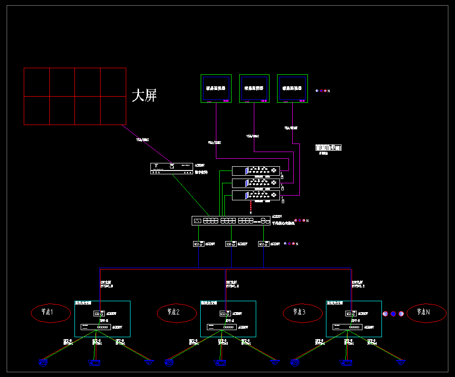Click the center box camera under node 1
The height and width of the screenshot is (377, 455).
click(94, 363)
